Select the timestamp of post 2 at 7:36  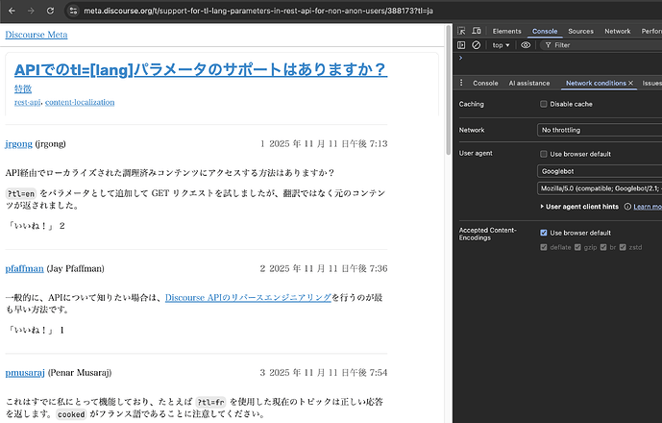[x=329, y=269]
